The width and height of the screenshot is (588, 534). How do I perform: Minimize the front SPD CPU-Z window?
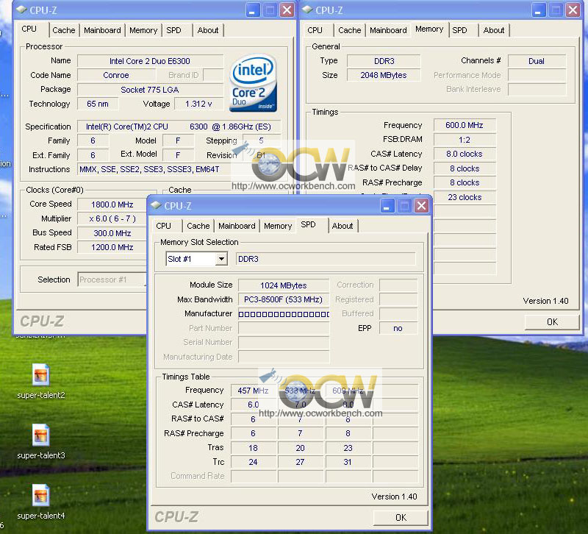tap(388, 206)
